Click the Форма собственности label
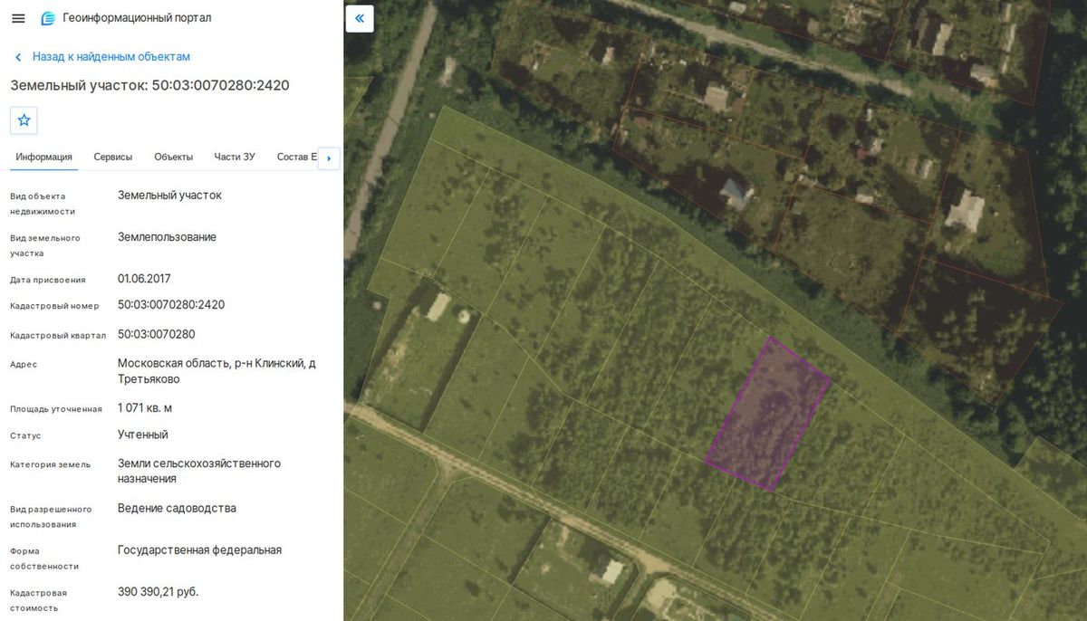Viewport: 1087px width, 621px height. (44, 559)
